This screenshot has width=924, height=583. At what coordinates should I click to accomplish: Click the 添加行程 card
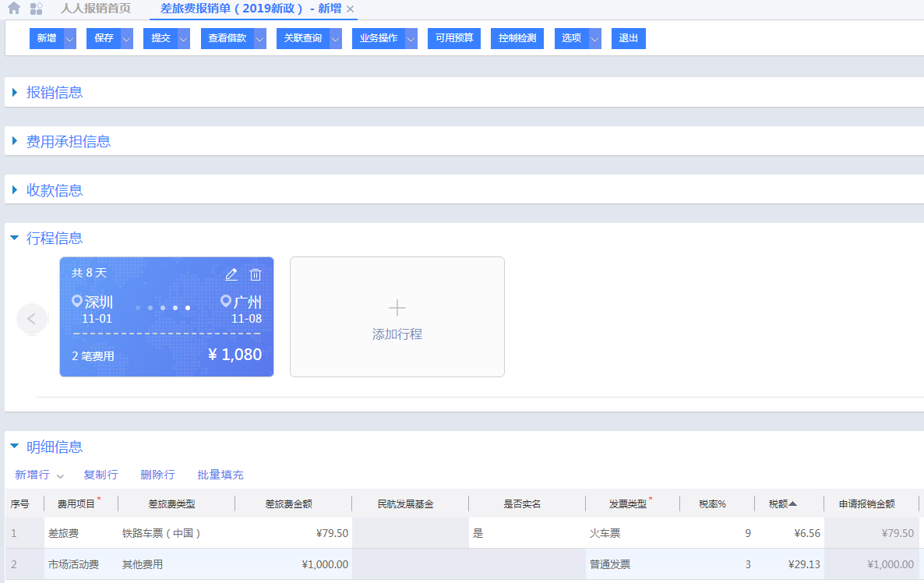point(397,316)
